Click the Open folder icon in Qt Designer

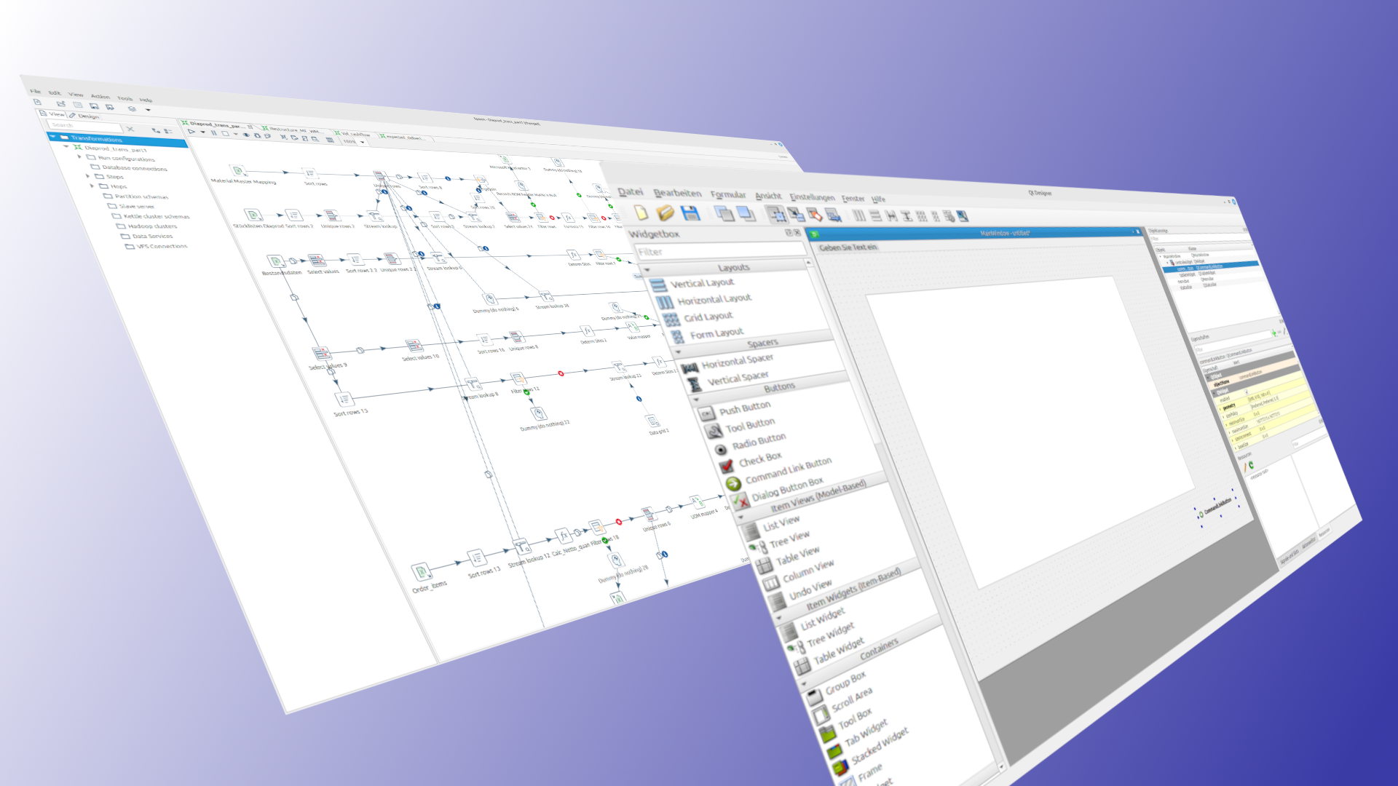tap(666, 213)
